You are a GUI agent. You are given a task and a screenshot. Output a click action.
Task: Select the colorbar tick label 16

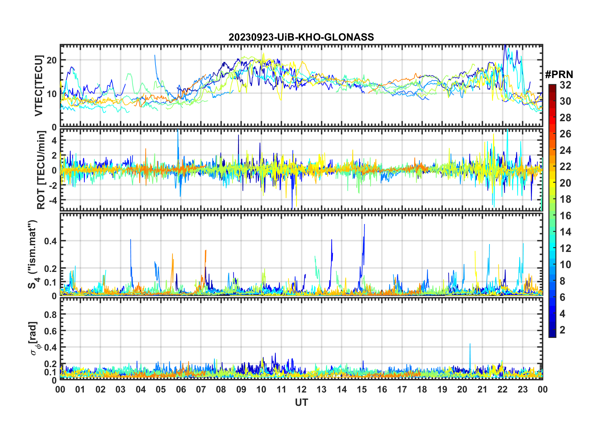coord(565,216)
